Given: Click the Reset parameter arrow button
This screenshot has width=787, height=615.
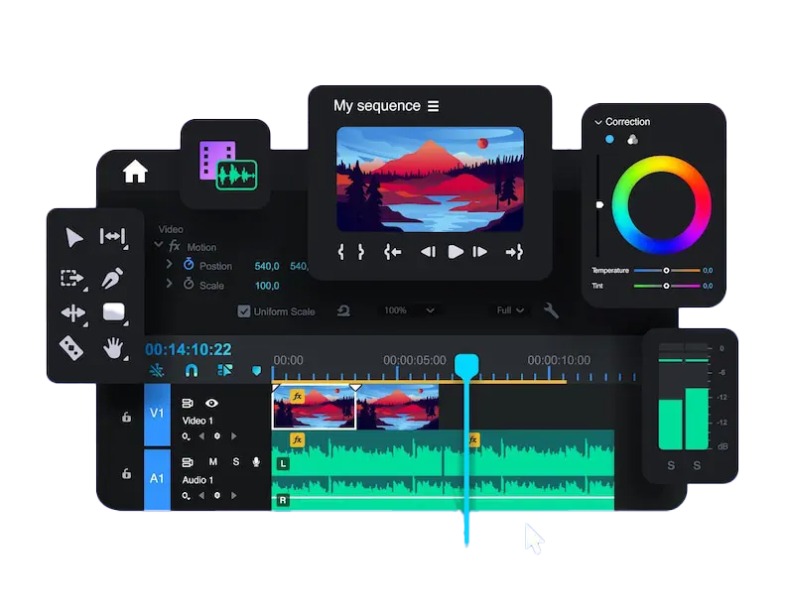Looking at the screenshot, I should click(x=343, y=310).
